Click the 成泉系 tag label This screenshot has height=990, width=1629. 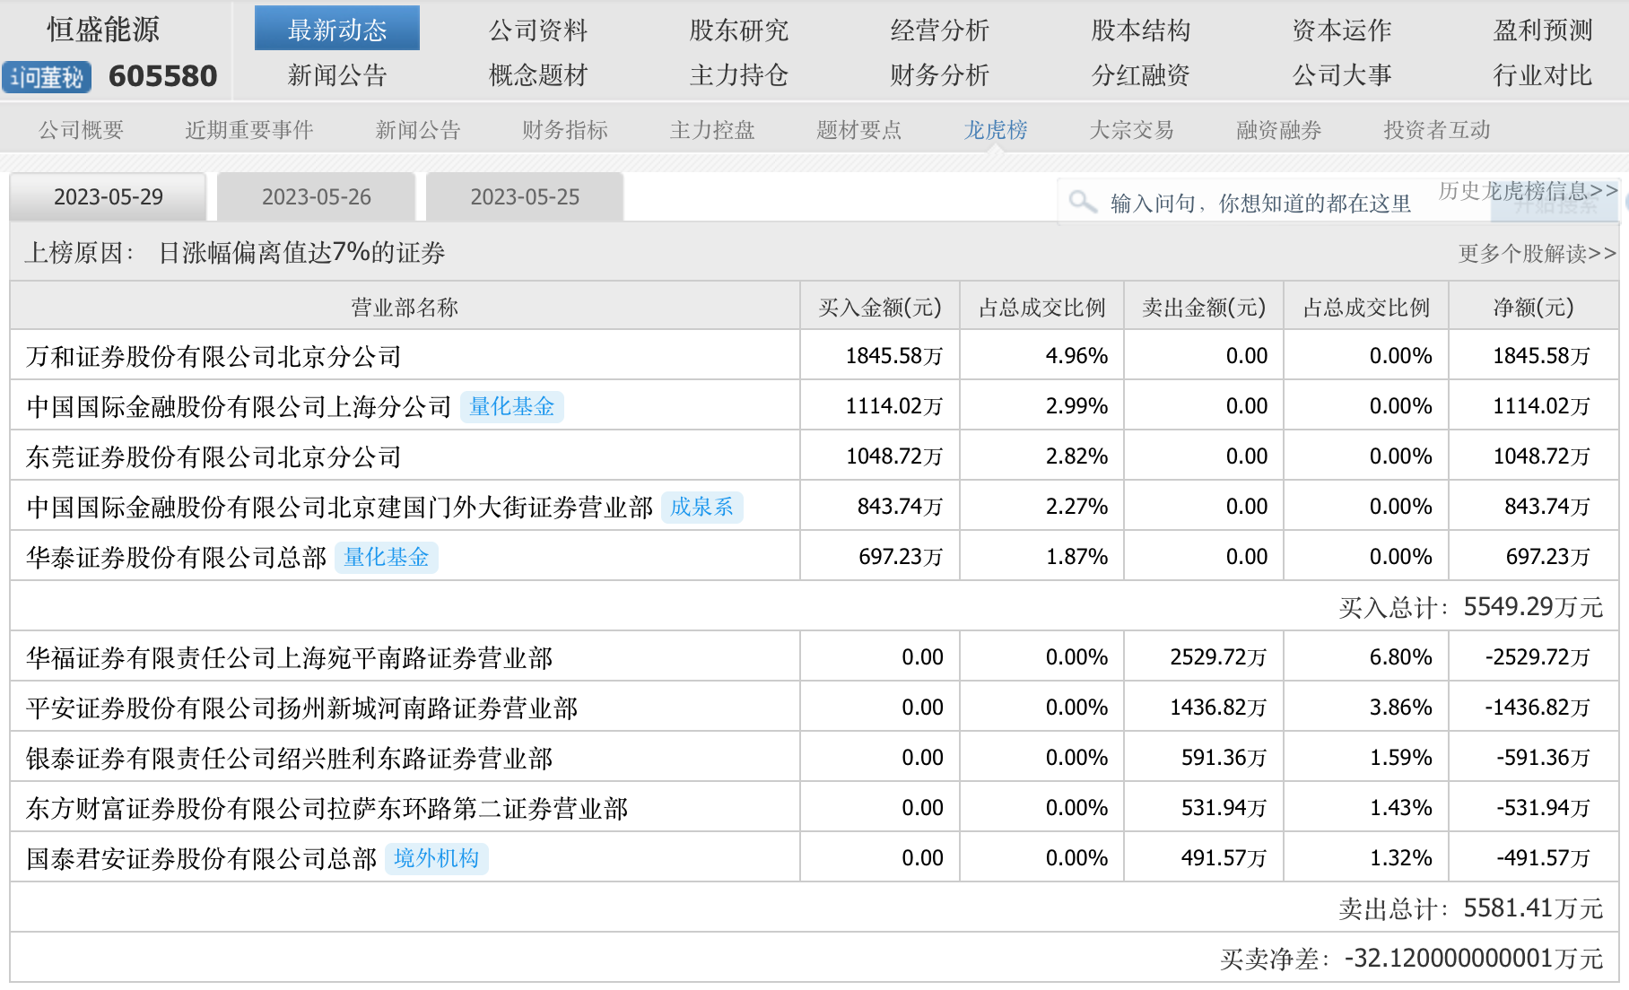pyautogui.click(x=701, y=508)
